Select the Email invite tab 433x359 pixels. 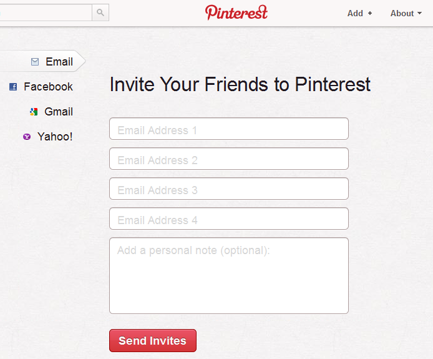[52, 61]
